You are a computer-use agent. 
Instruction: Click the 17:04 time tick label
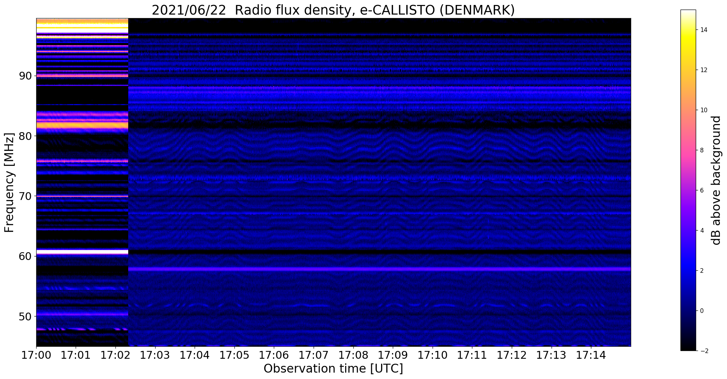click(195, 356)
